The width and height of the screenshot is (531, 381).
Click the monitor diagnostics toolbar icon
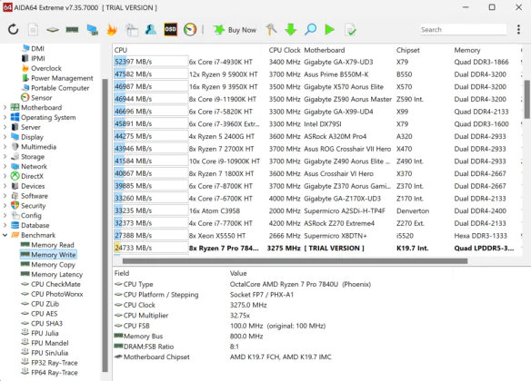tap(92, 30)
